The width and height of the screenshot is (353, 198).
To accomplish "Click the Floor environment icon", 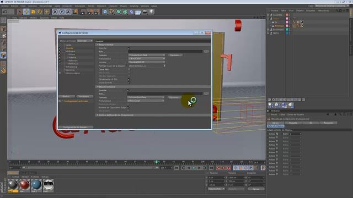I will [x=138, y=12].
